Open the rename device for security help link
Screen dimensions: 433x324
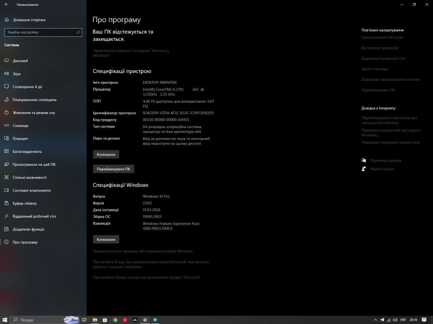(389, 120)
